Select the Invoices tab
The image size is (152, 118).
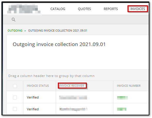(138, 9)
